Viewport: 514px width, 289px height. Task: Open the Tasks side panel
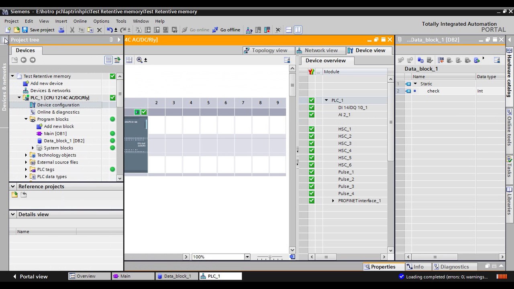[x=509, y=167]
